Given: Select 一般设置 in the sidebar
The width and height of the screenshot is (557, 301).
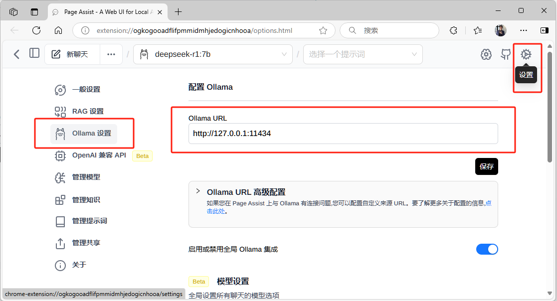Looking at the screenshot, I should coord(77,89).
